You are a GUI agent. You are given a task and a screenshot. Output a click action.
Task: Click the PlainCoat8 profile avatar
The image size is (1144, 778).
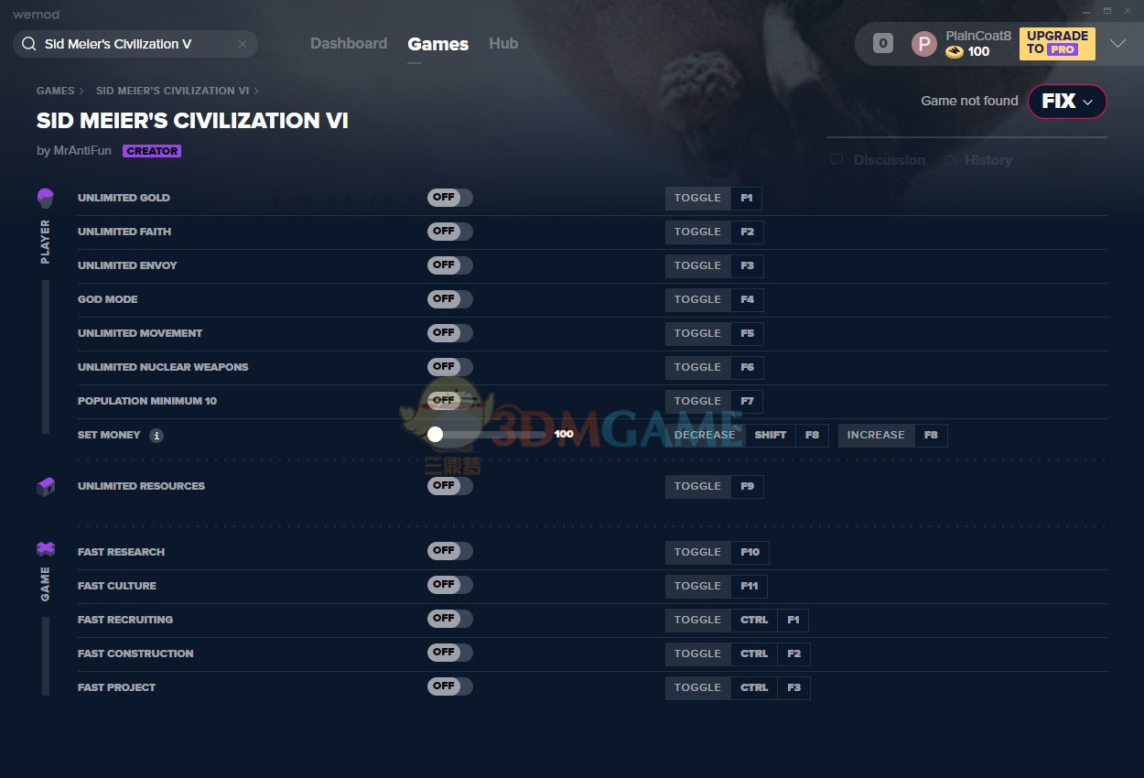click(x=923, y=43)
